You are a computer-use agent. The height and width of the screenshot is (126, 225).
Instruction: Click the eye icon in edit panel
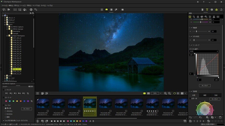click(x=218, y=17)
